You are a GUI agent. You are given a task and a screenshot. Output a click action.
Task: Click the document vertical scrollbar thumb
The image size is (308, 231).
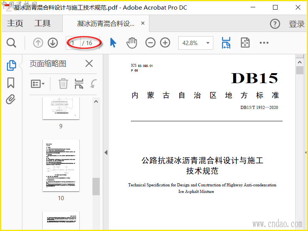(300, 70)
